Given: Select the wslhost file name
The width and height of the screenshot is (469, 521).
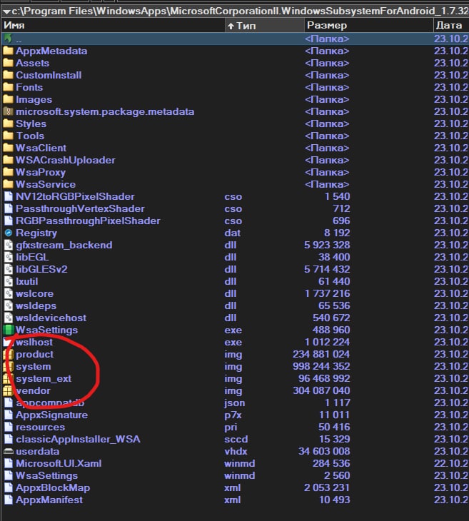Looking at the screenshot, I should tap(34, 342).
